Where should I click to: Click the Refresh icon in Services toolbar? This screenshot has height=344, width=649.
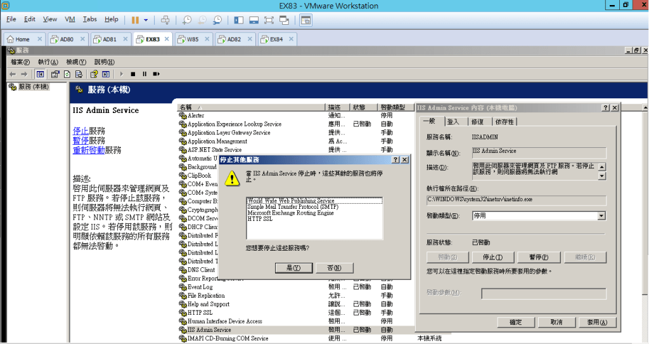[67, 74]
